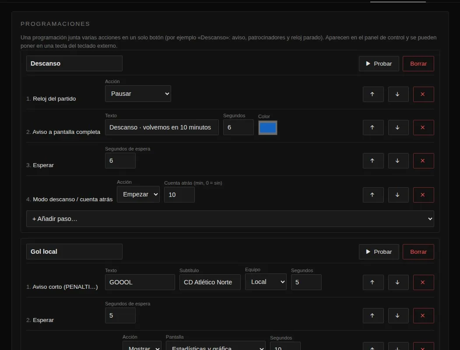Viewport: 460px width, 350px height.
Task: Move Aviso a pantalla completa step up
Action: [373, 127]
